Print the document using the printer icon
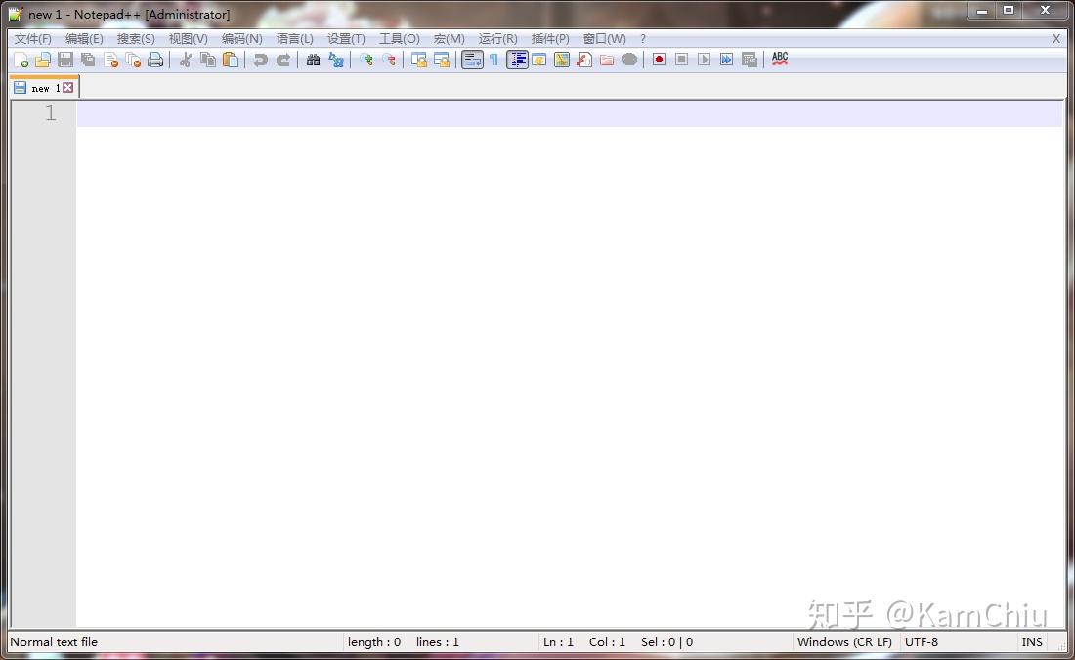Image resolution: width=1075 pixels, height=660 pixels. point(155,60)
